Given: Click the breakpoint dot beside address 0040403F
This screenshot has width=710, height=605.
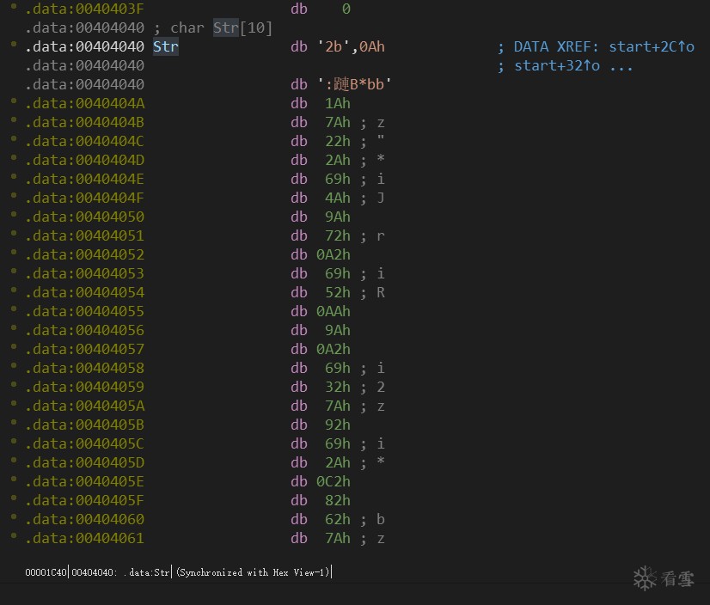Looking at the screenshot, I should click(14, 8).
